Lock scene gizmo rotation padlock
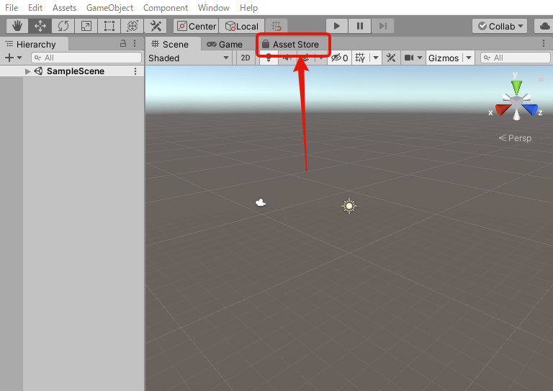The width and height of the screenshot is (553, 391). pyautogui.click(x=541, y=78)
